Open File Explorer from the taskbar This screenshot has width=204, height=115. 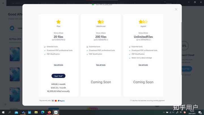36,112
